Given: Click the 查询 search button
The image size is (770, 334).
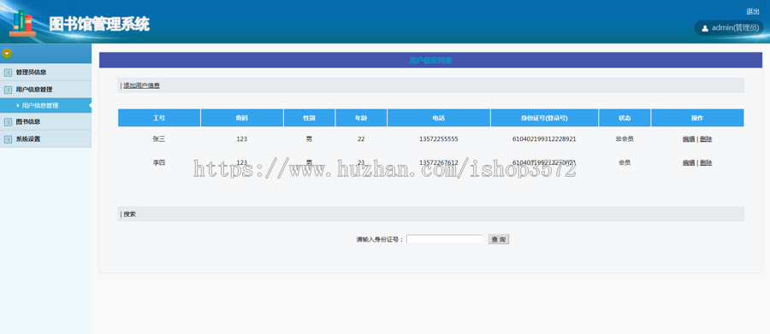Looking at the screenshot, I should [x=499, y=239].
